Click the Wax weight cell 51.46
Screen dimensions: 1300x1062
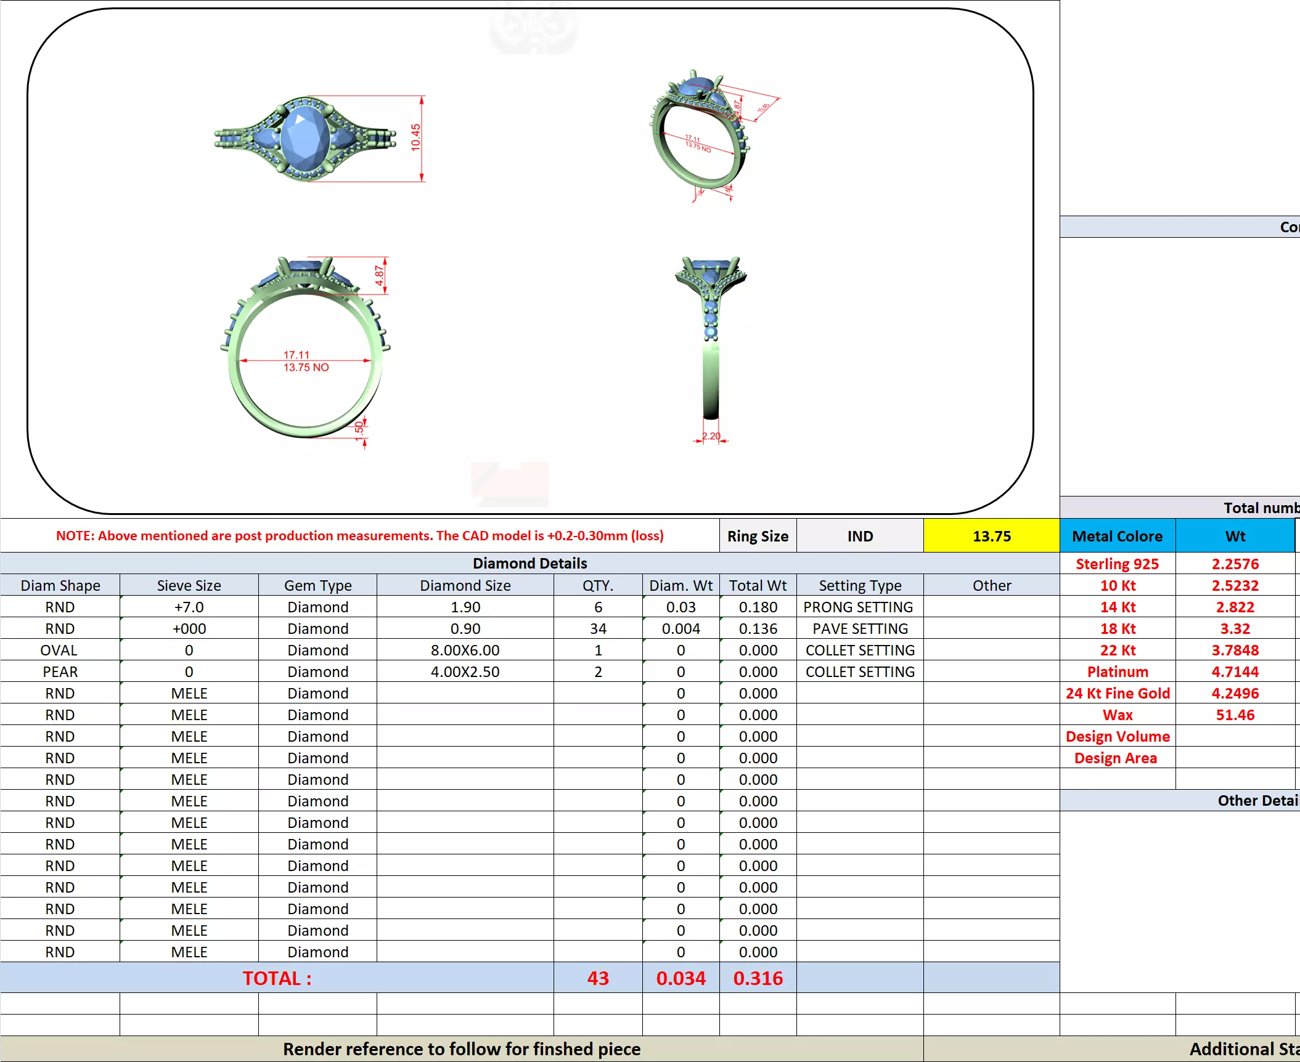(x=1235, y=715)
